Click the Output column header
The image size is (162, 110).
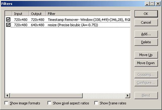pyautogui.click(x=37, y=13)
